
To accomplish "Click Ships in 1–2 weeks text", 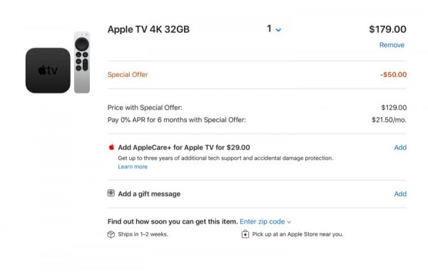I will [143, 234].
